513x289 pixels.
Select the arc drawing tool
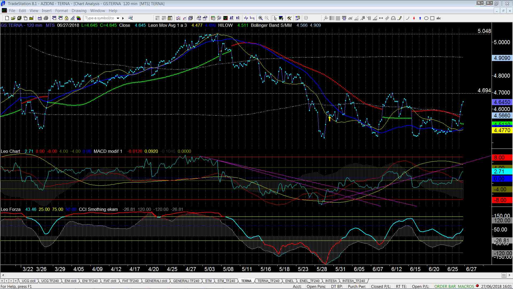tap(407, 18)
